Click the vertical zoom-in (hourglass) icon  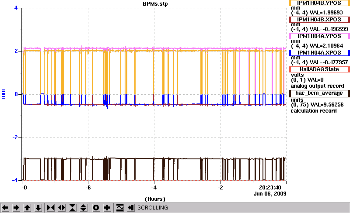pyautogui.click(x=73, y=208)
